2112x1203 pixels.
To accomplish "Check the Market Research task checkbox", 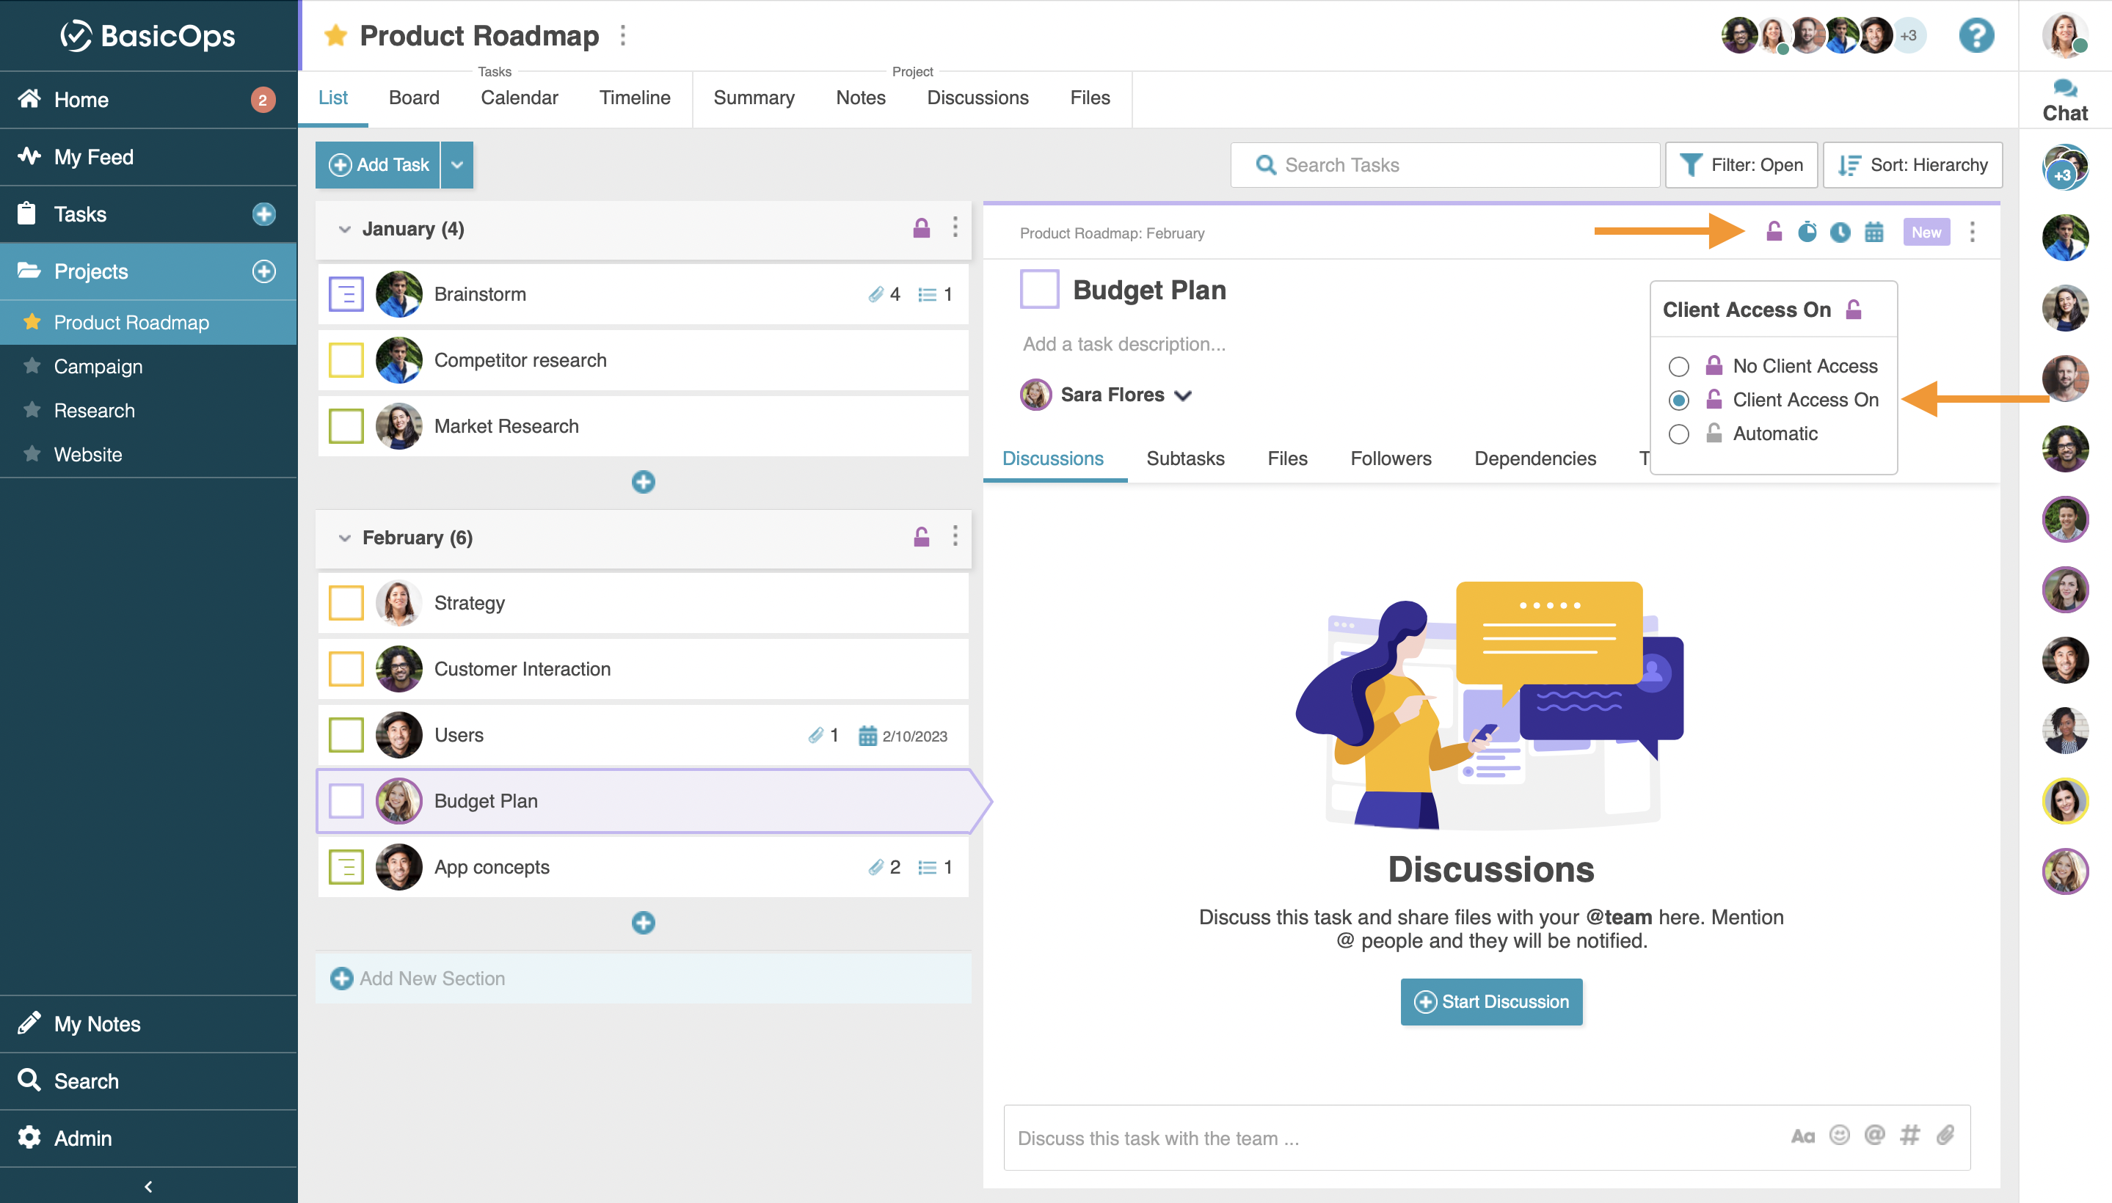I will coord(346,426).
